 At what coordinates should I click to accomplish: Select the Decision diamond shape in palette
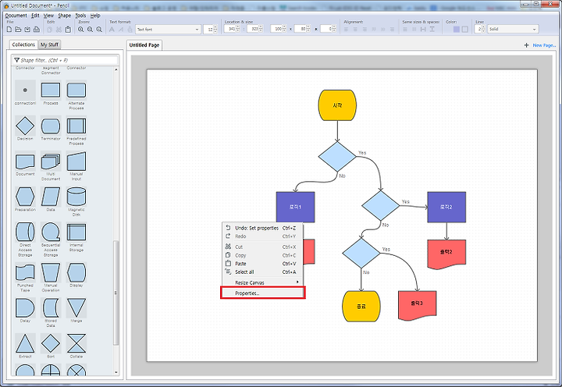[x=25, y=126]
